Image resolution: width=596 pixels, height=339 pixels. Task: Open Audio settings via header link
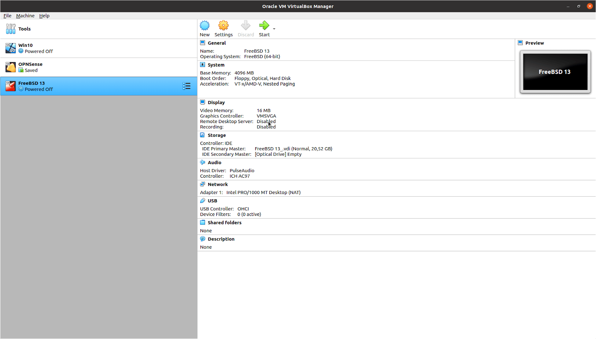click(215, 163)
